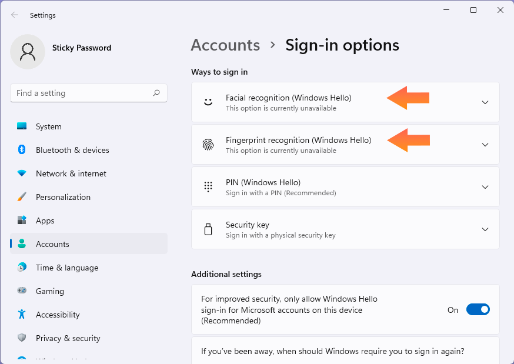The image size is (514, 364).
Task: Maximize the Settings window
Action: [x=473, y=10]
